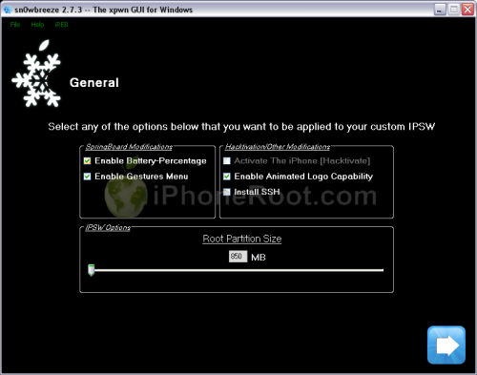Click the root partition size slider thumb

point(92,270)
